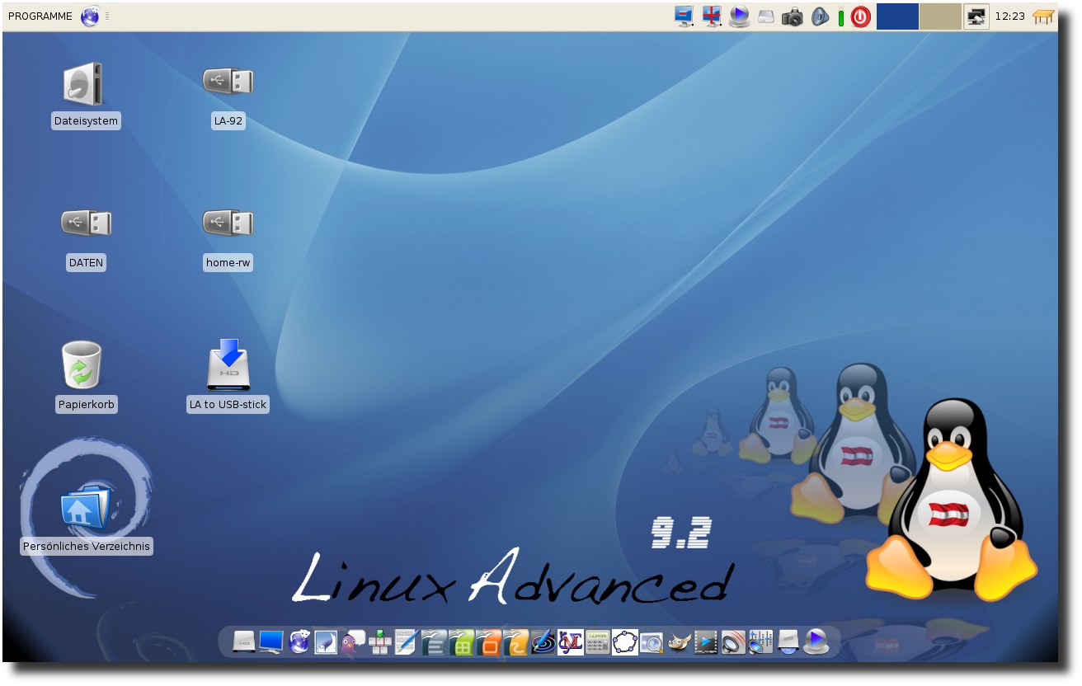Launch GIMP from the dock

coord(679,641)
